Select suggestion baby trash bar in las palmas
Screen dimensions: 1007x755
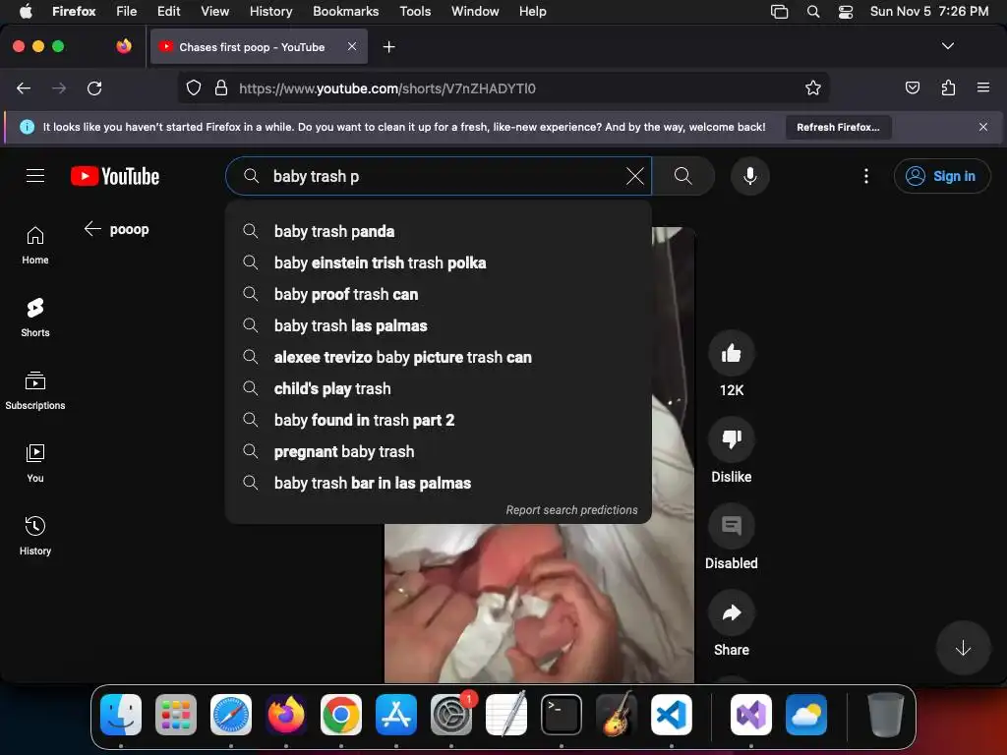click(x=439, y=483)
